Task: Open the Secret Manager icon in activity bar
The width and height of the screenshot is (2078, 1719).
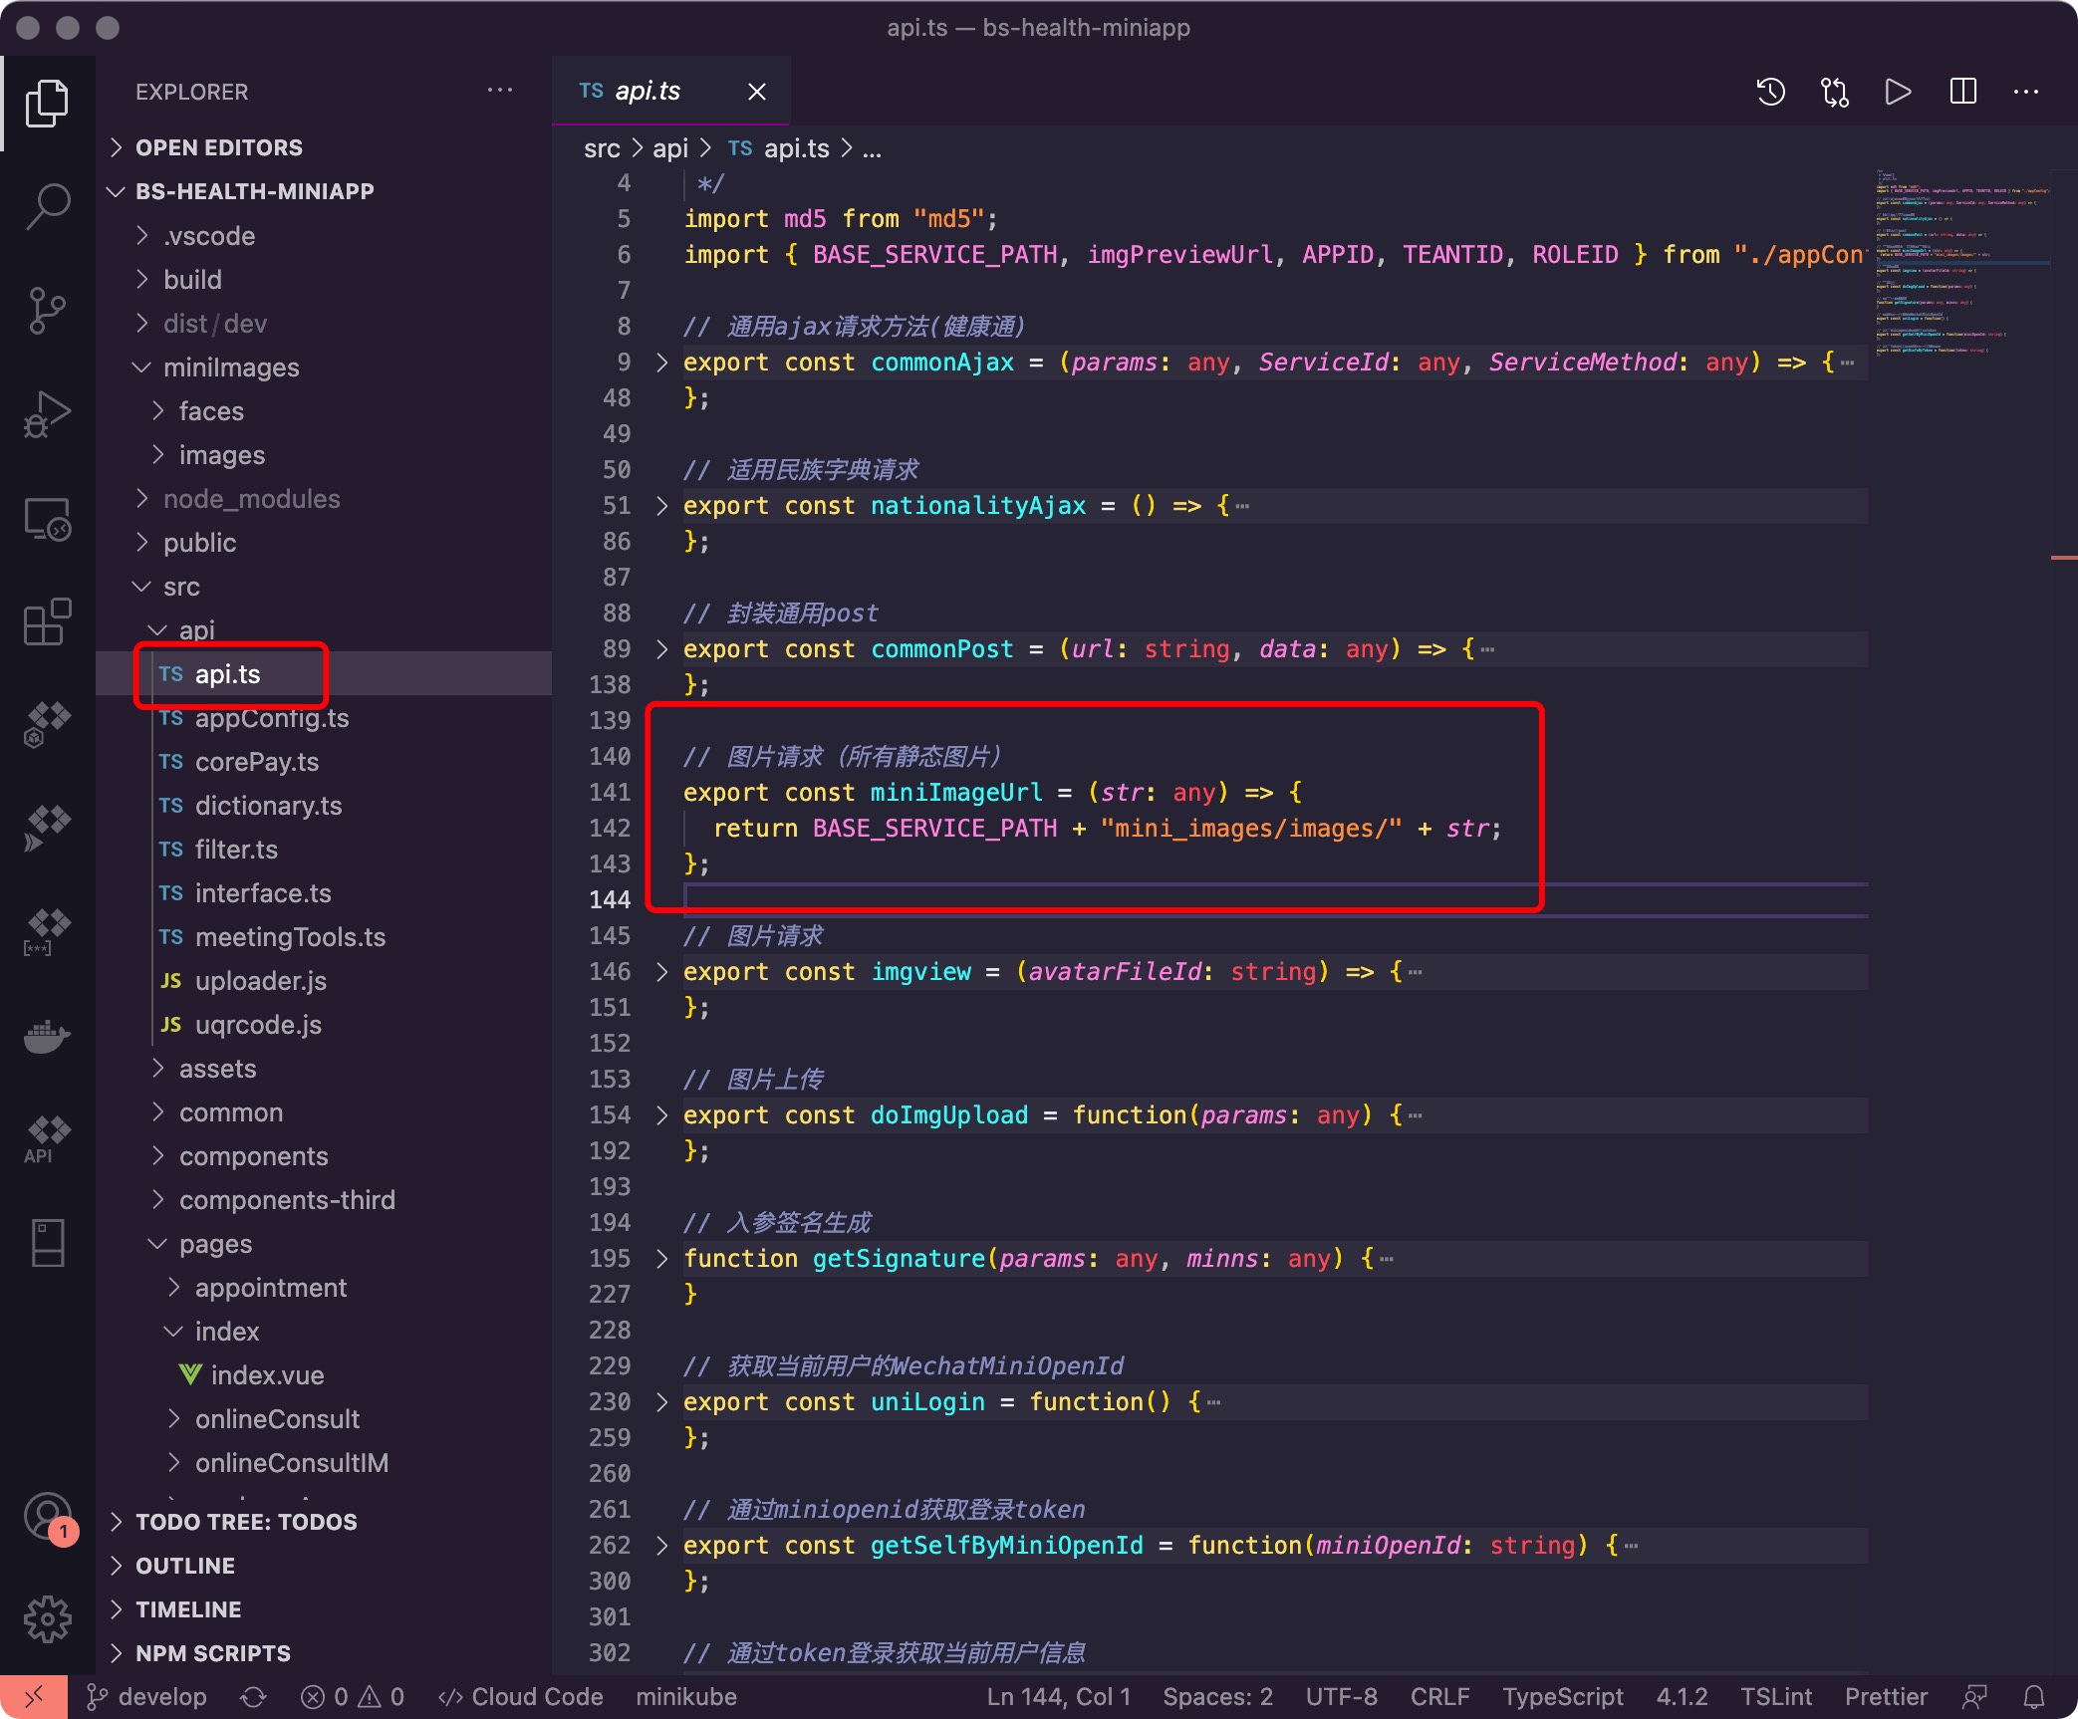Action: pos(47,933)
